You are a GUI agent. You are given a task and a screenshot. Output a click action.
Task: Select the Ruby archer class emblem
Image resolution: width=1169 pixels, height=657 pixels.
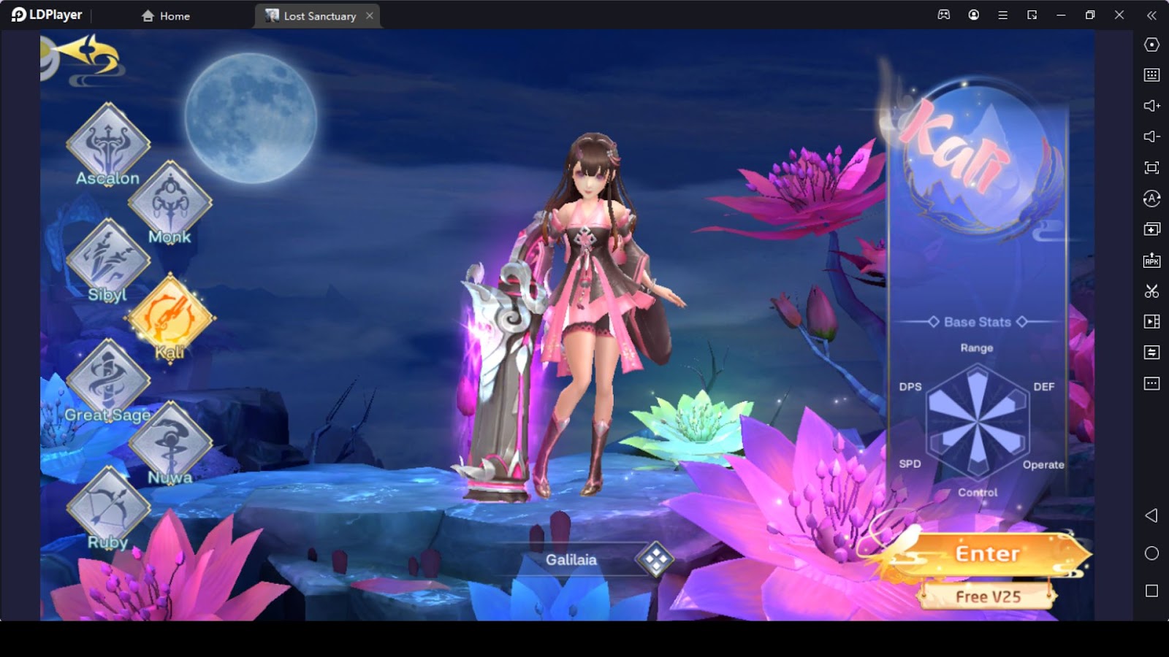coord(108,507)
